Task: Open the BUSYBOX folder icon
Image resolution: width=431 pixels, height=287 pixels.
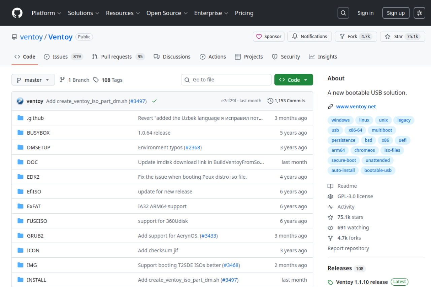Action: point(20,132)
